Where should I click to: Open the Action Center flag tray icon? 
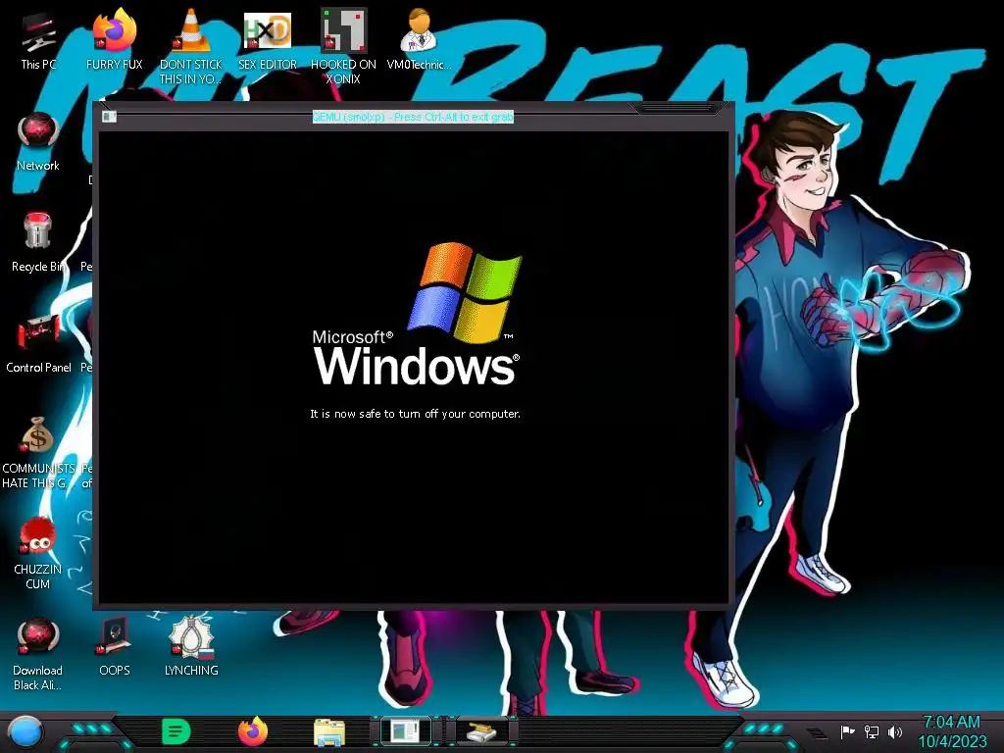[847, 731]
